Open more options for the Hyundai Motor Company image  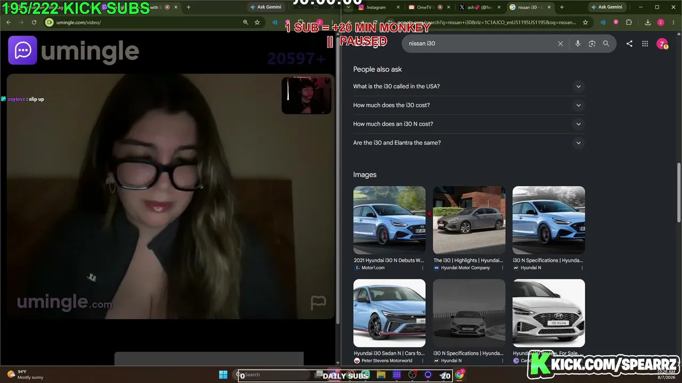pos(502,268)
